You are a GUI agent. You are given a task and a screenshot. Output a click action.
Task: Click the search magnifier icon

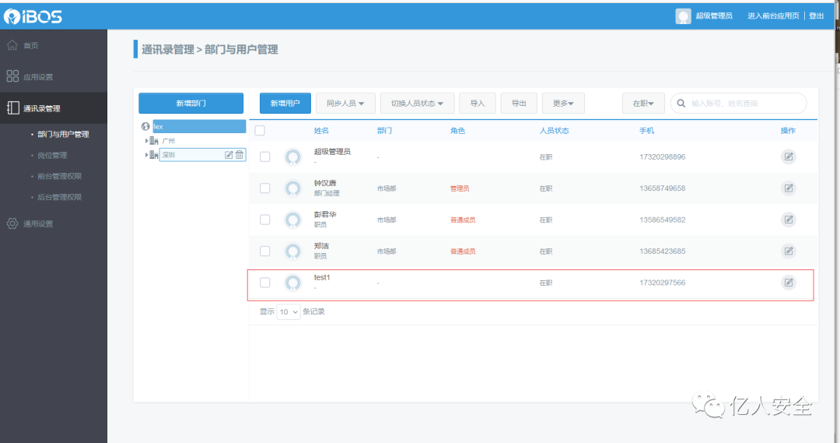point(681,103)
